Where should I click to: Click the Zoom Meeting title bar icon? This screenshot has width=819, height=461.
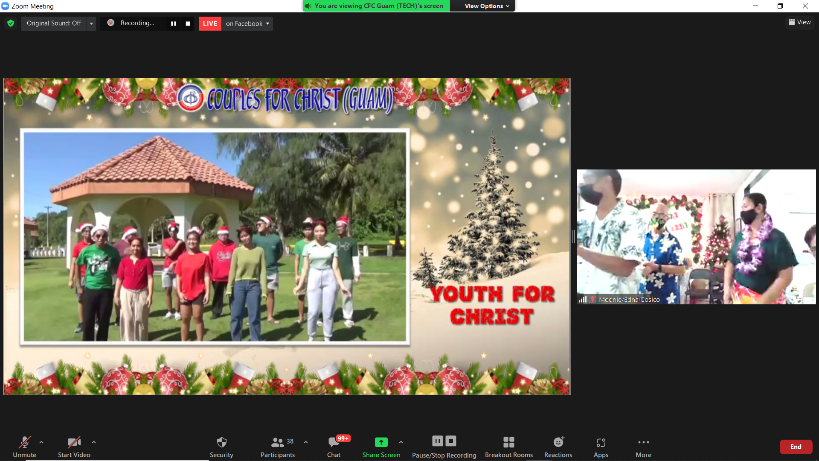[x=5, y=6]
